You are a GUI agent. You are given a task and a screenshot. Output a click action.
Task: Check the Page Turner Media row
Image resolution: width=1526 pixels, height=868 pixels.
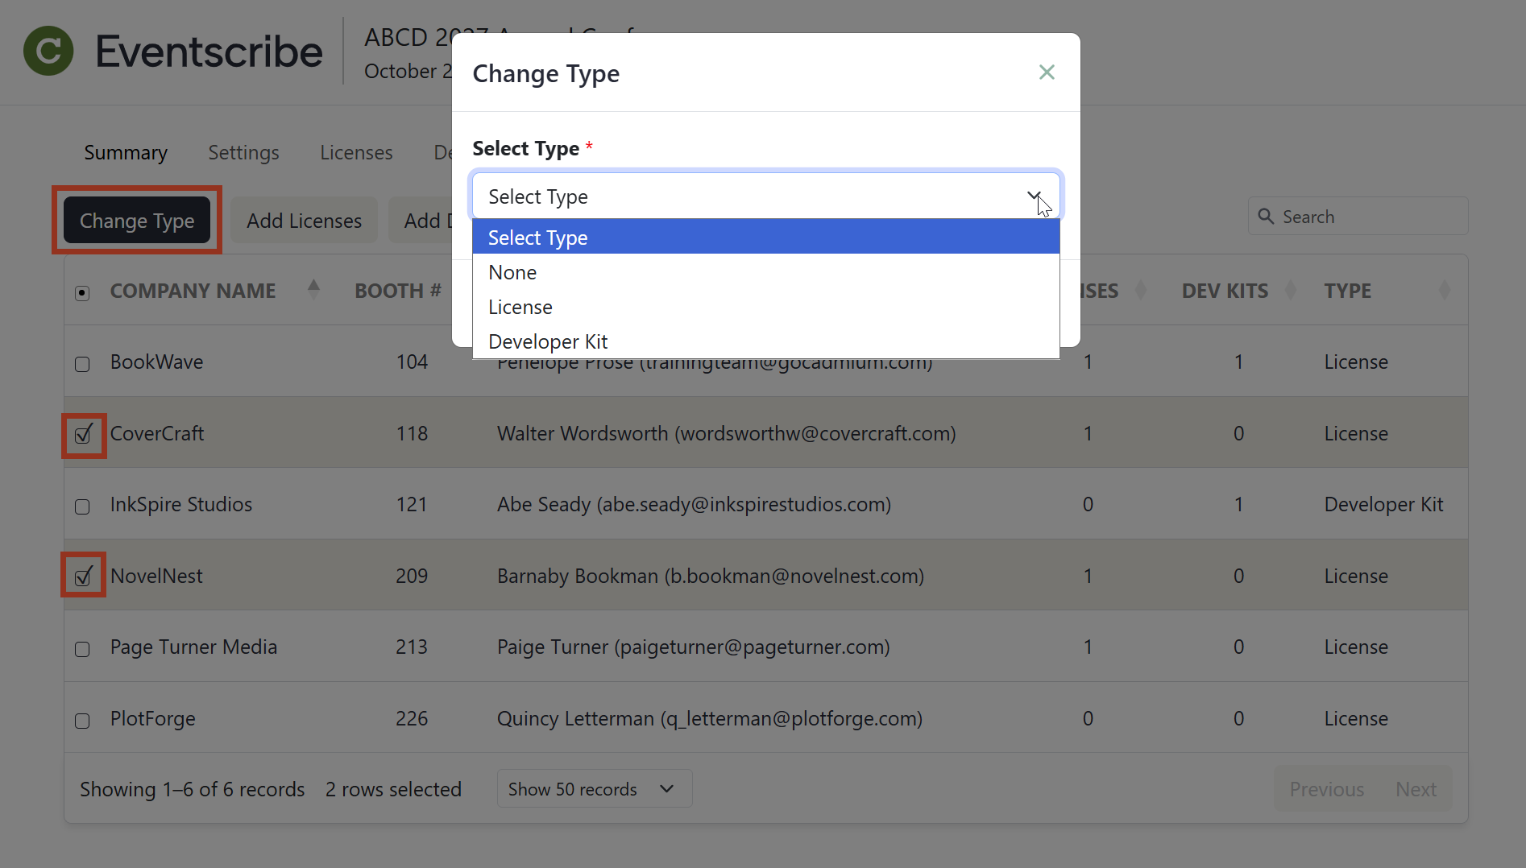[x=81, y=649]
